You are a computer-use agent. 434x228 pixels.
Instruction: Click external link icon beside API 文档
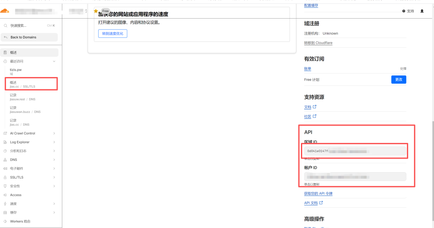coord(321,203)
